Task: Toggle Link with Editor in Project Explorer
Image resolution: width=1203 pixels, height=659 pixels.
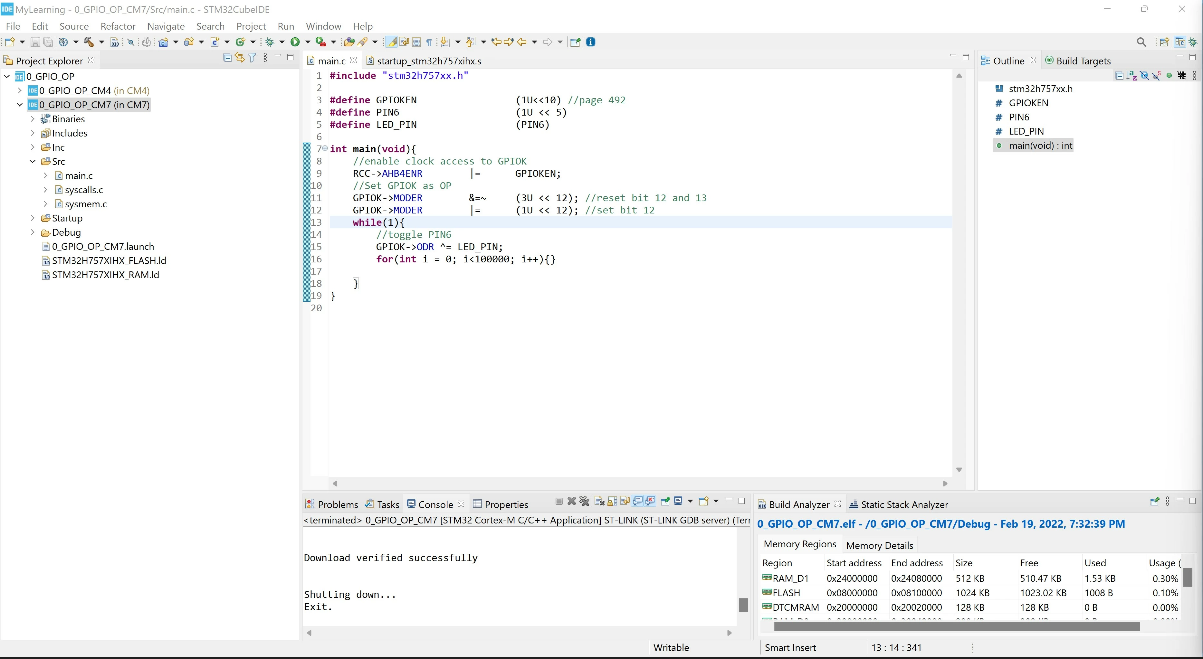Action: click(x=240, y=58)
